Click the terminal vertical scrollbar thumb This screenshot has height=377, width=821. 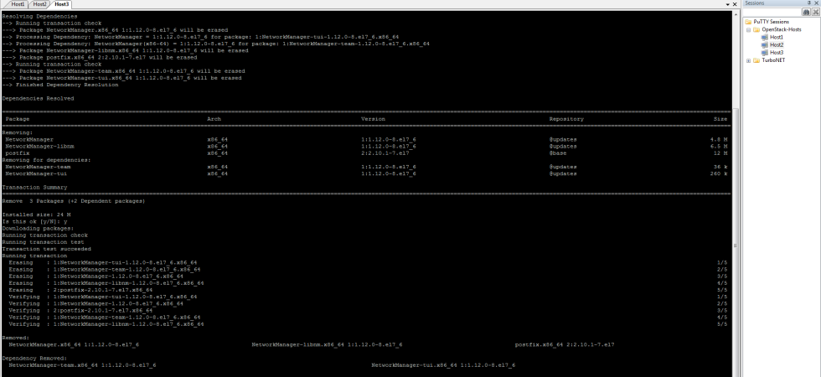point(736,244)
